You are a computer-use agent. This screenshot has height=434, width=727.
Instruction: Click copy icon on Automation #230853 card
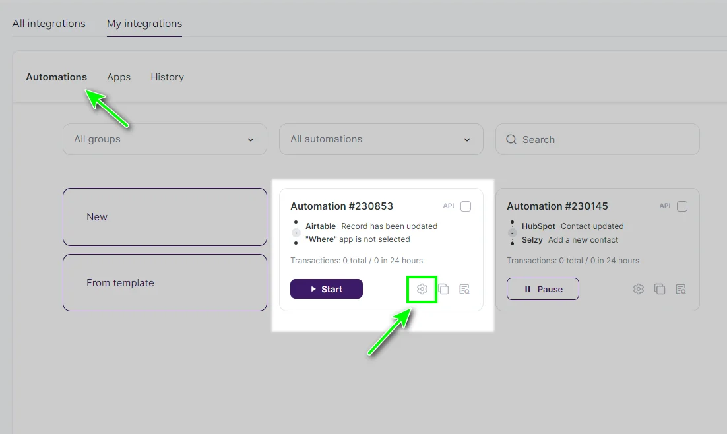tap(444, 289)
